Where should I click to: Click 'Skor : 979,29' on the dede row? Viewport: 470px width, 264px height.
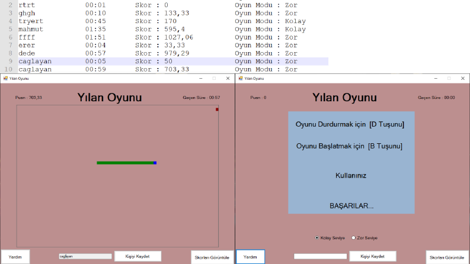point(162,53)
